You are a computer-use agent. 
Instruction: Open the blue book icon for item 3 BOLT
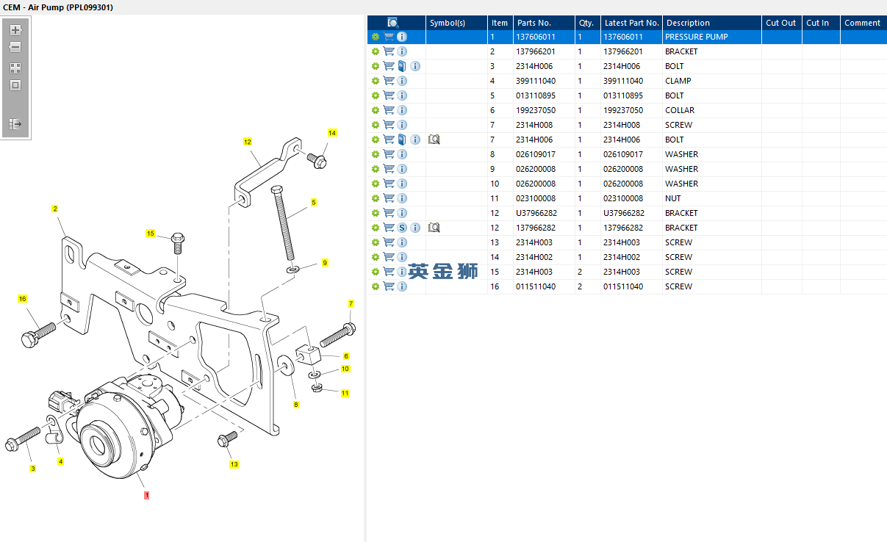402,66
